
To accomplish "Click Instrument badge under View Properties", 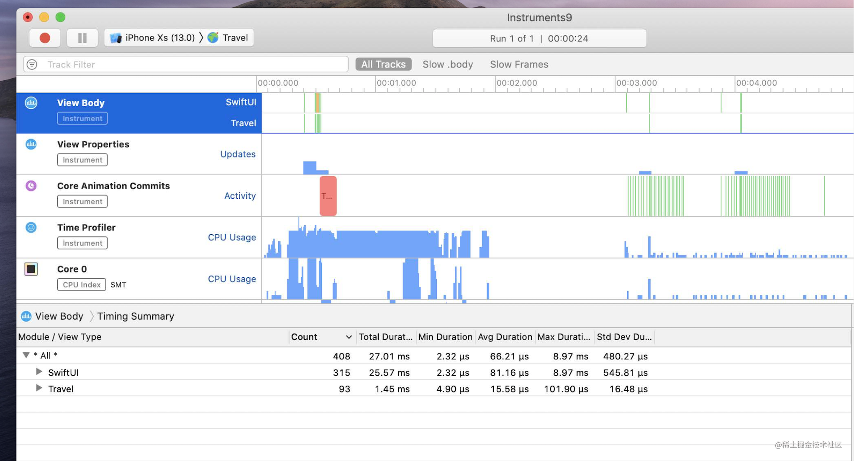I will 82,160.
